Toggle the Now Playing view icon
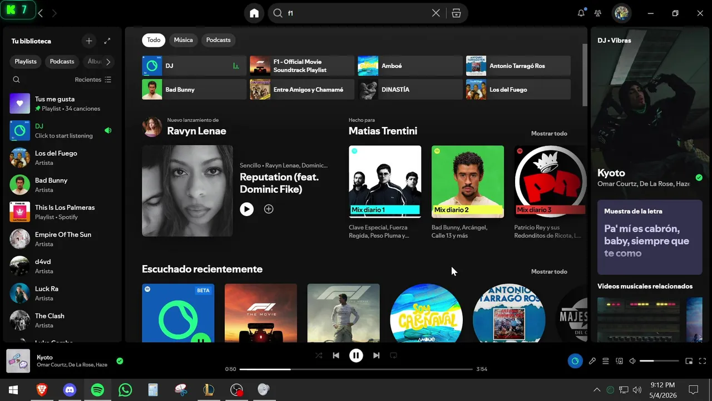Viewport: 712px width, 401px height. pos(575,361)
